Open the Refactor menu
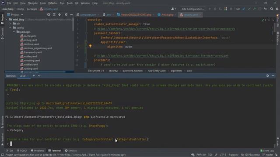Image resolution: width=280 pixels, height=157 pixels. coord(53,3)
